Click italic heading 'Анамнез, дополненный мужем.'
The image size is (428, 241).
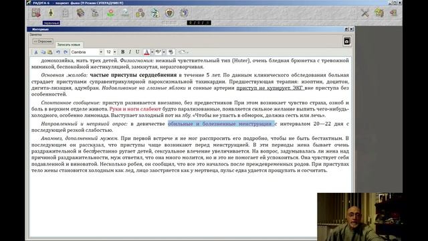[80, 139]
